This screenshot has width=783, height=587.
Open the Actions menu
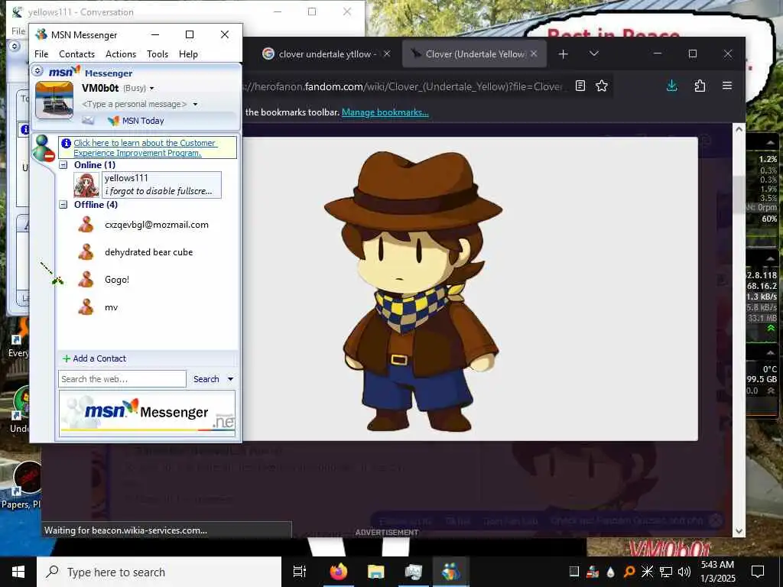tap(120, 54)
